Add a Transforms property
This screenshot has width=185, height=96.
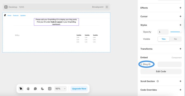tap(180, 49)
